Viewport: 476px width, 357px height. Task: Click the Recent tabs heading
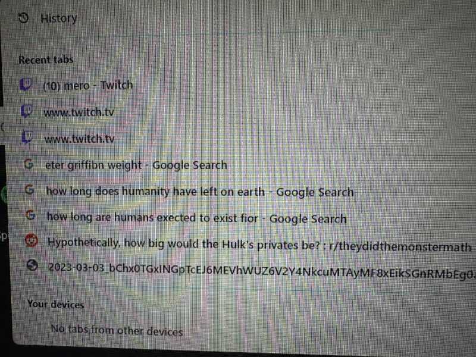coord(46,59)
